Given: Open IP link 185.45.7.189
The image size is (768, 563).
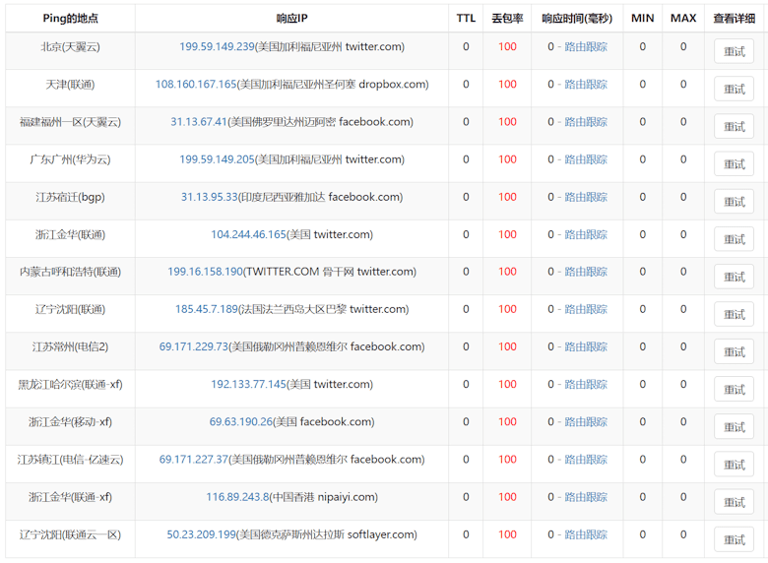Looking at the screenshot, I should coord(207,309).
